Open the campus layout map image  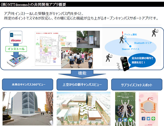click(48, 49)
